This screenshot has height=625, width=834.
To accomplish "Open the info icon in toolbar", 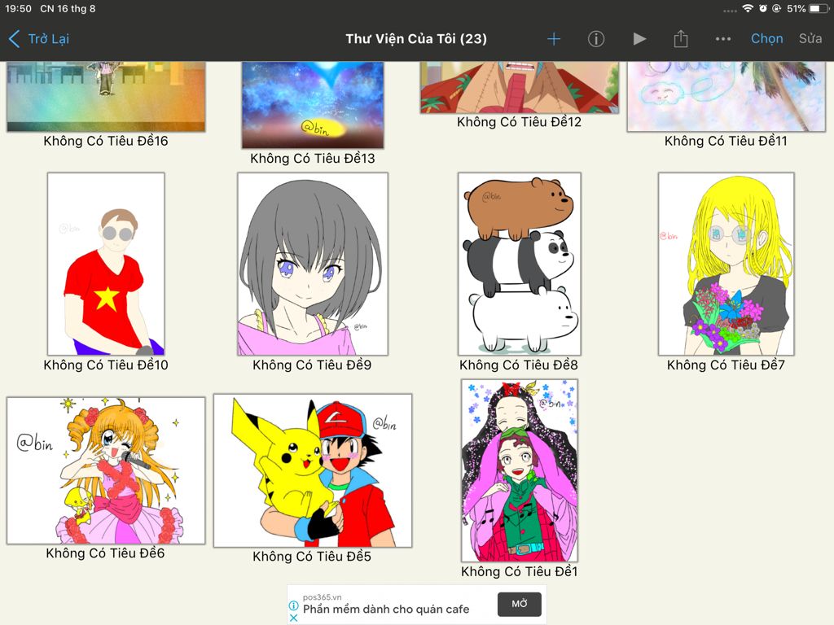I will click(x=595, y=39).
